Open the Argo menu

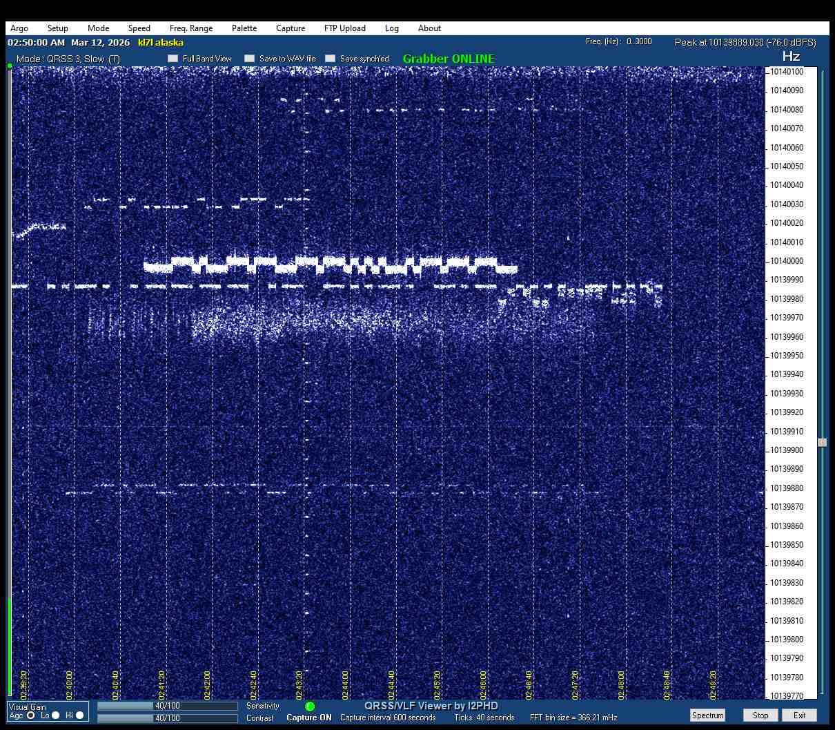coord(19,28)
